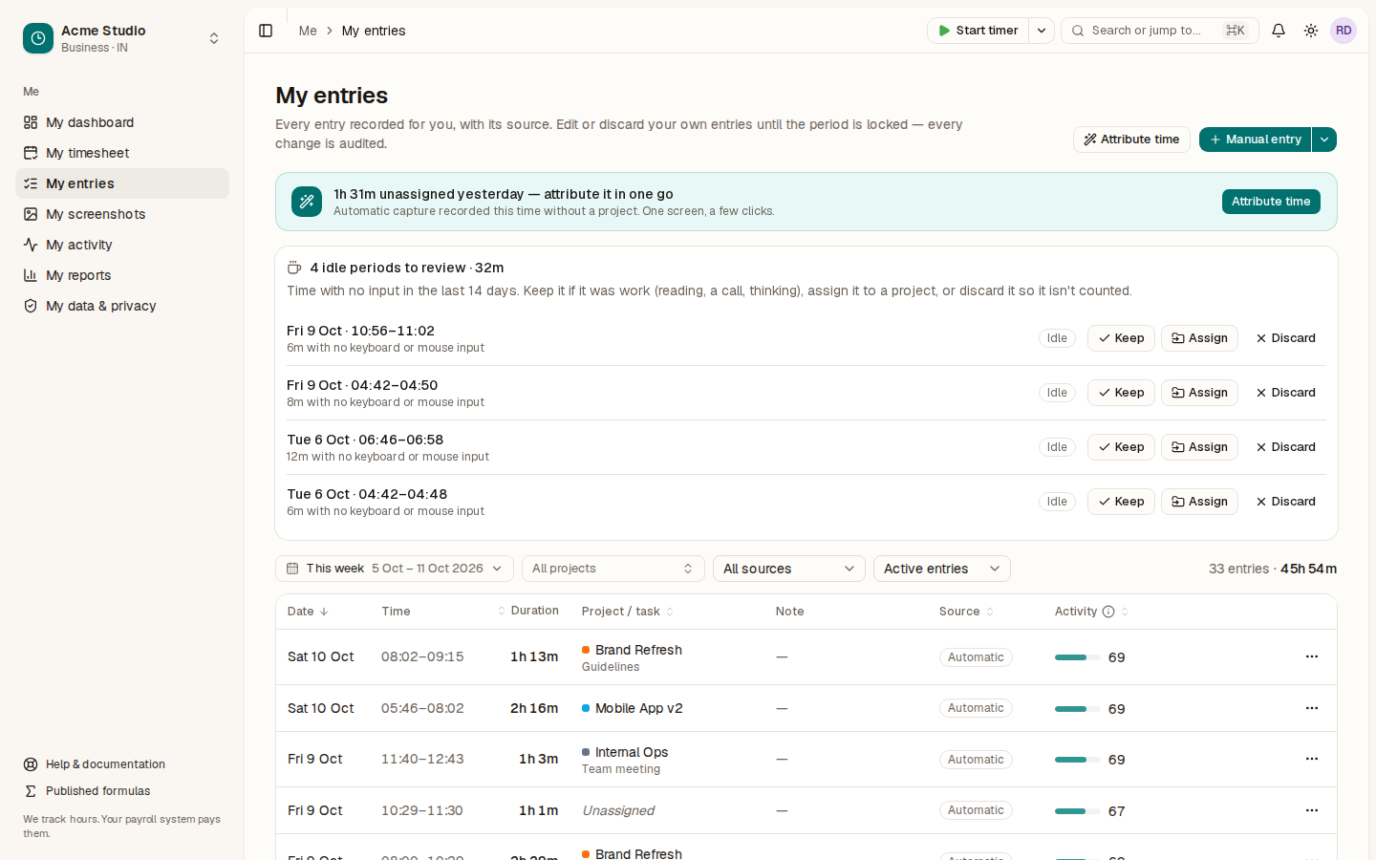
Task: Open My timesheet
Action: (122, 153)
